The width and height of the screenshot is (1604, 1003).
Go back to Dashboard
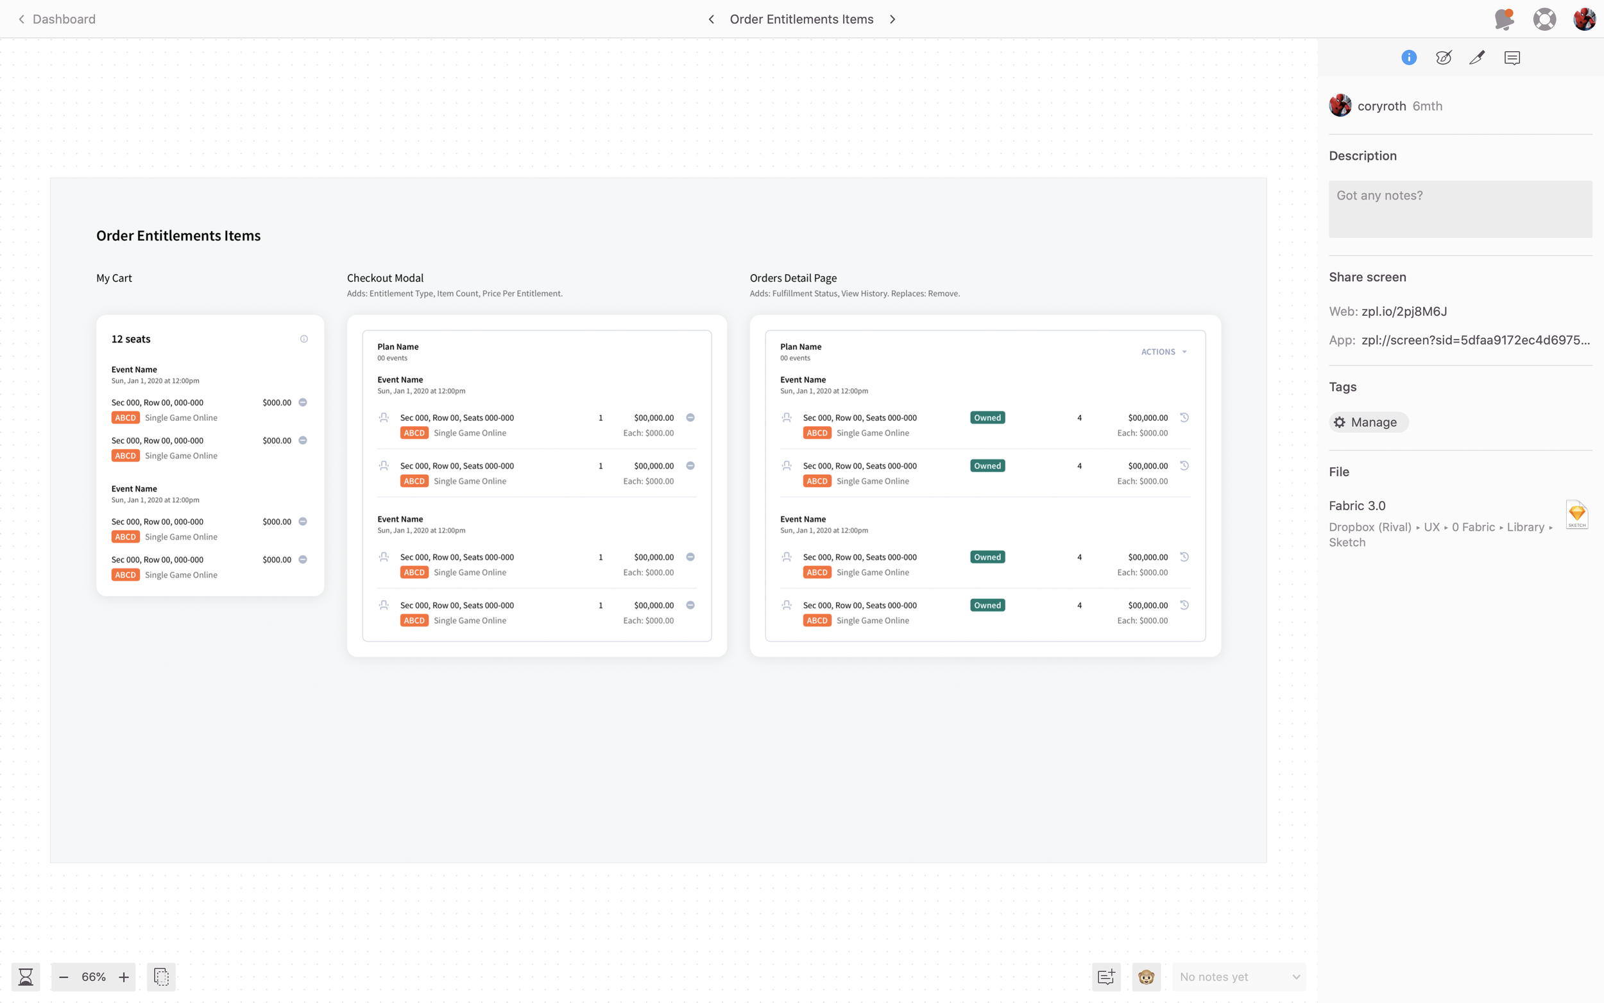57,19
